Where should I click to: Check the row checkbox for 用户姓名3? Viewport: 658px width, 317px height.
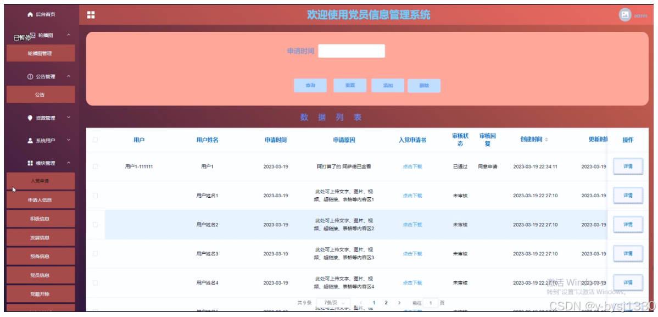click(95, 254)
